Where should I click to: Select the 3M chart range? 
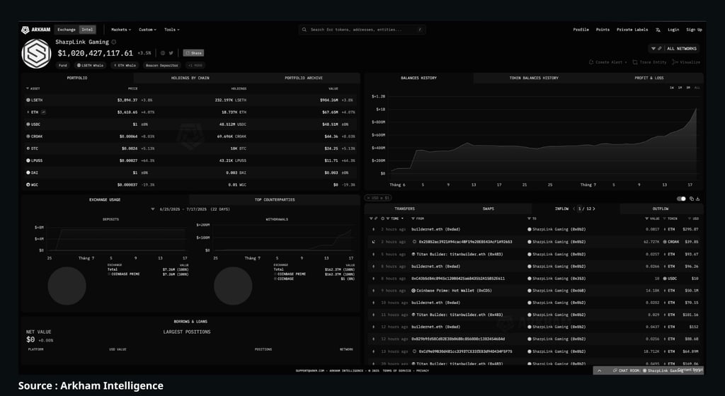[x=688, y=88]
